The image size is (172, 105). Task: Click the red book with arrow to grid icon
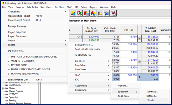pos(86,13)
